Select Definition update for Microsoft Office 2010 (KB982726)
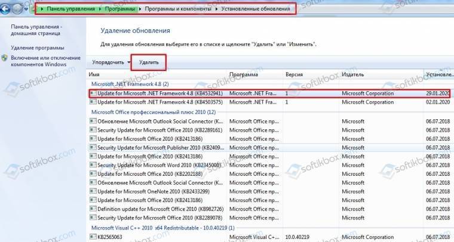Viewport: 454px width, 242px height. (161, 209)
